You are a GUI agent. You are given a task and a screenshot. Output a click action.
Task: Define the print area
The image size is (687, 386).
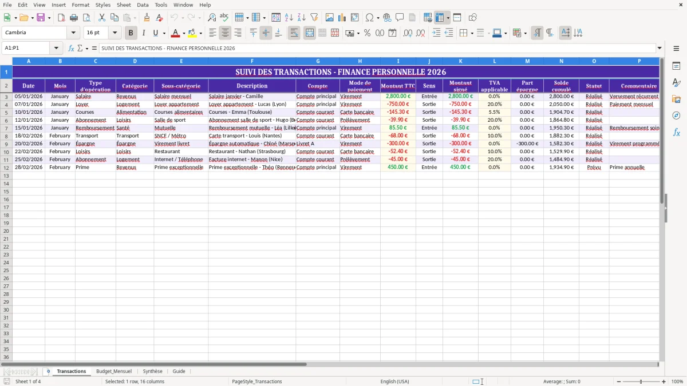428,18
